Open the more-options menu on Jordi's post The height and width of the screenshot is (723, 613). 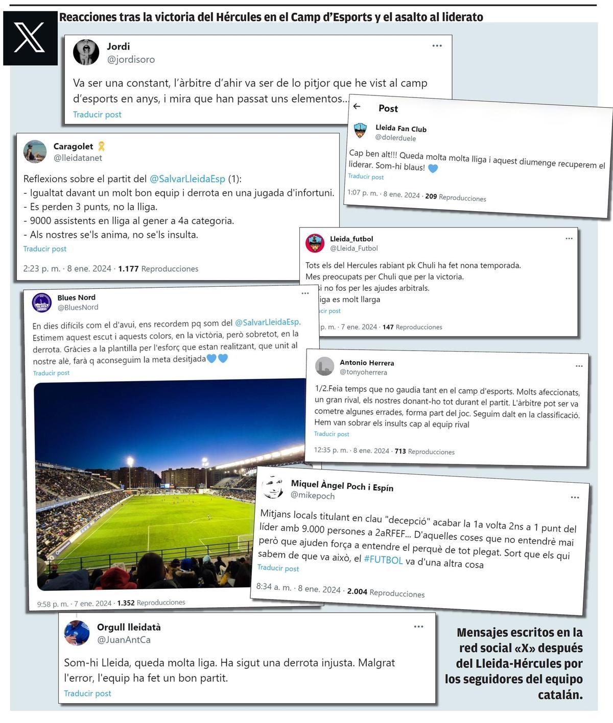tap(437, 46)
